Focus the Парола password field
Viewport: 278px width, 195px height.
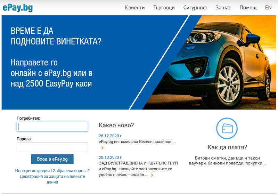(x=52, y=147)
